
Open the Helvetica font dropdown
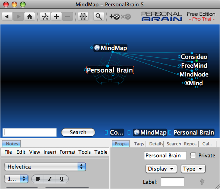pyautogui.click(x=45, y=167)
